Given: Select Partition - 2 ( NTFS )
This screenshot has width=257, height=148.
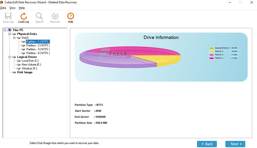Looking at the screenshot, I should (38, 46).
